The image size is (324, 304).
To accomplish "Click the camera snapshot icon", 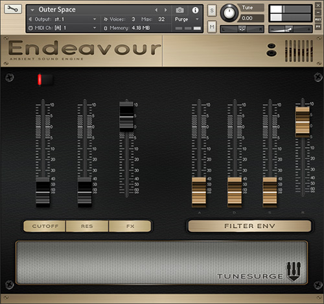I will tap(179, 10).
